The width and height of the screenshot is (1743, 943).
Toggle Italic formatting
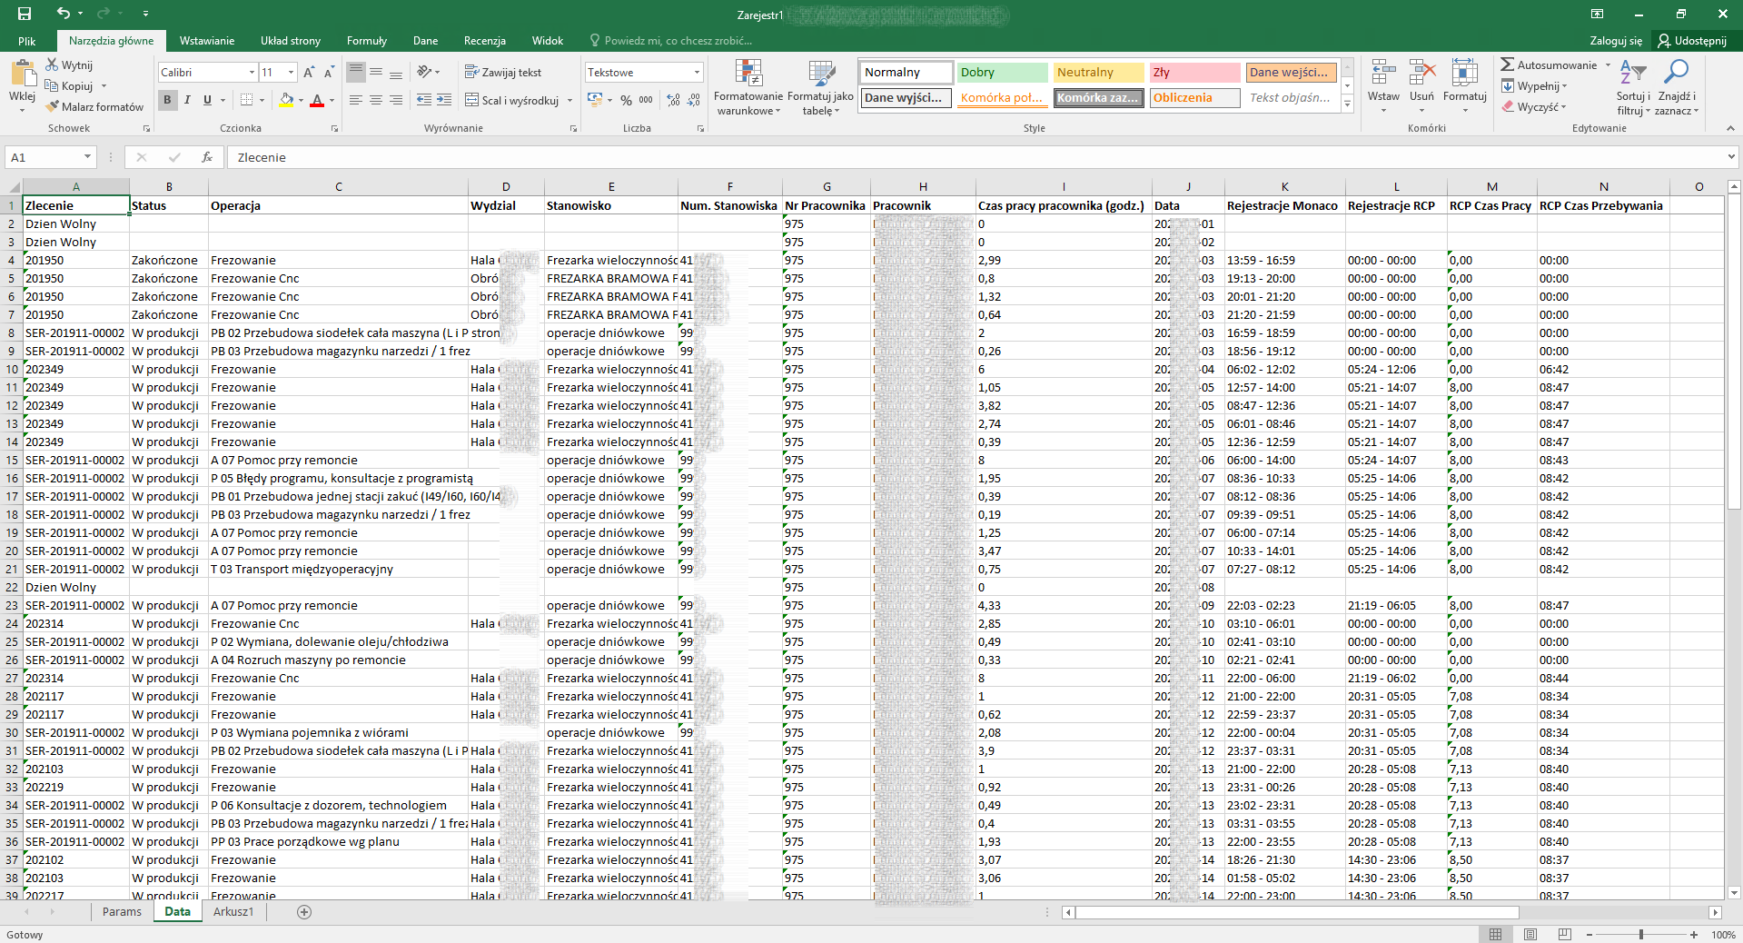point(187,100)
